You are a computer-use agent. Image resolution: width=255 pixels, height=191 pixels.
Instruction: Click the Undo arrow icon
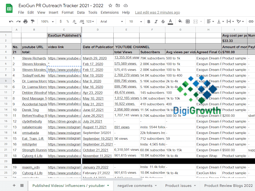pos(11,22)
